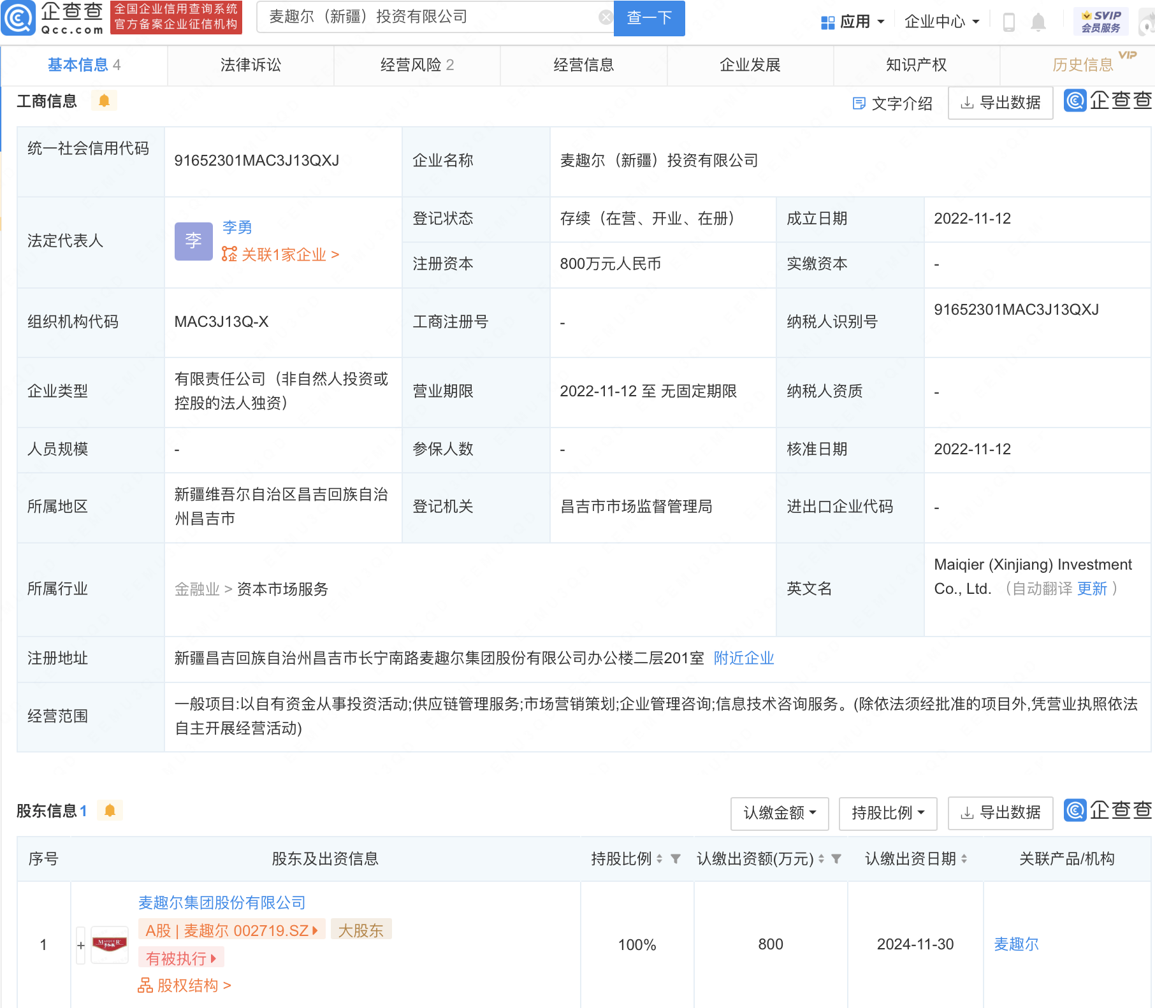Open the 应用 dropdown menu
1155x1008 pixels.
click(853, 22)
